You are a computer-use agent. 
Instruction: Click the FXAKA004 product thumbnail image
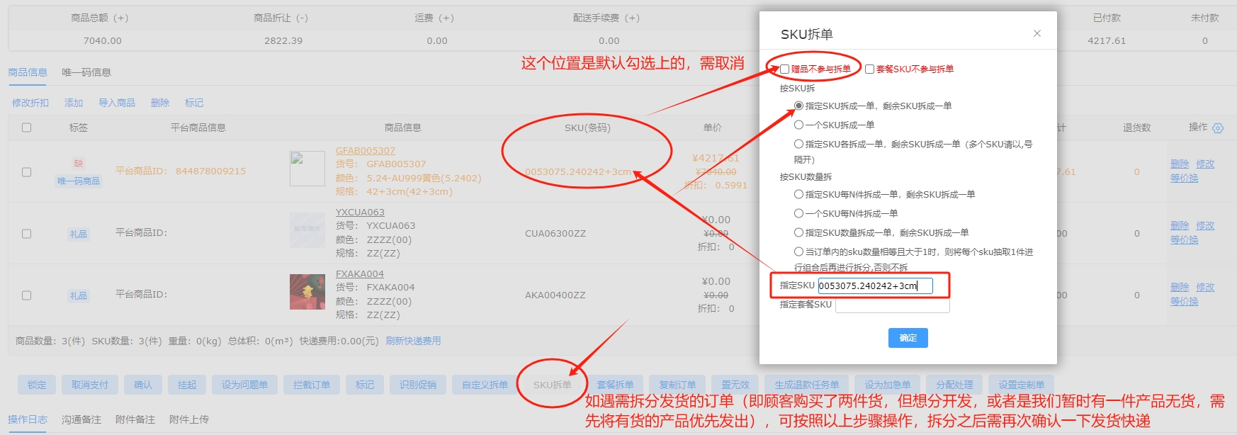(307, 292)
